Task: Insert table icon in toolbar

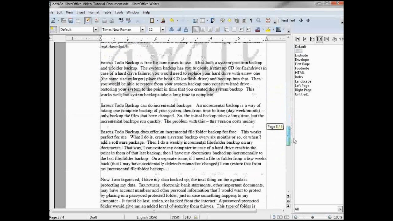Action: (202, 21)
